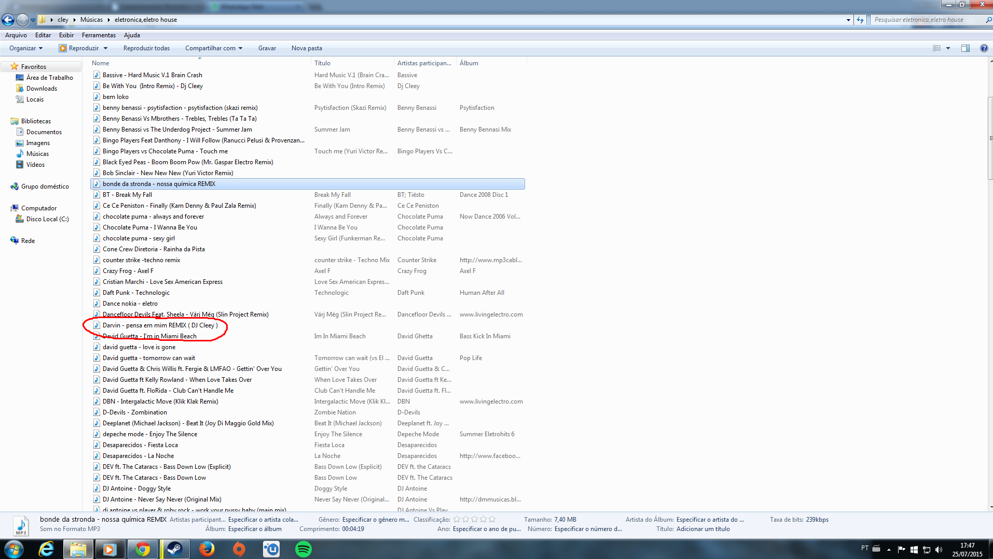Open Internet Explorer from the taskbar
Image resolution: width=993 pixels, height=559 pixels.
[x=47, y=549]
